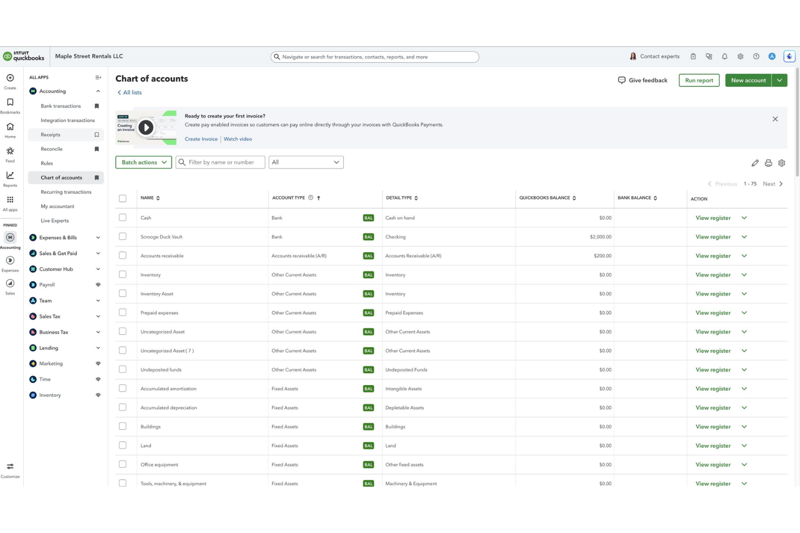Toggle bookmark for Bank transactions
Viewport: 800px width, 533px height.
coord(97,106)
